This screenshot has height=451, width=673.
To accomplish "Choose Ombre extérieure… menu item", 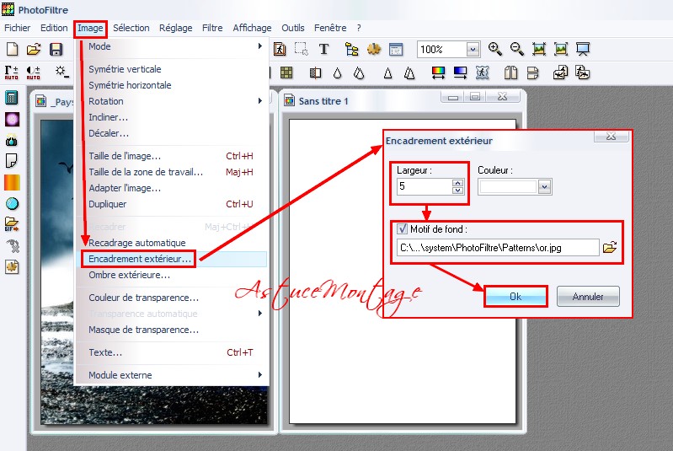I will (172, 275).
